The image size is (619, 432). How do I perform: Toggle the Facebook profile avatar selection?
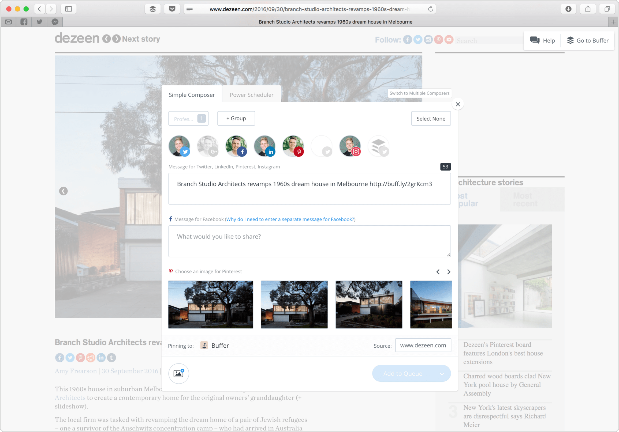click(236, 146)
